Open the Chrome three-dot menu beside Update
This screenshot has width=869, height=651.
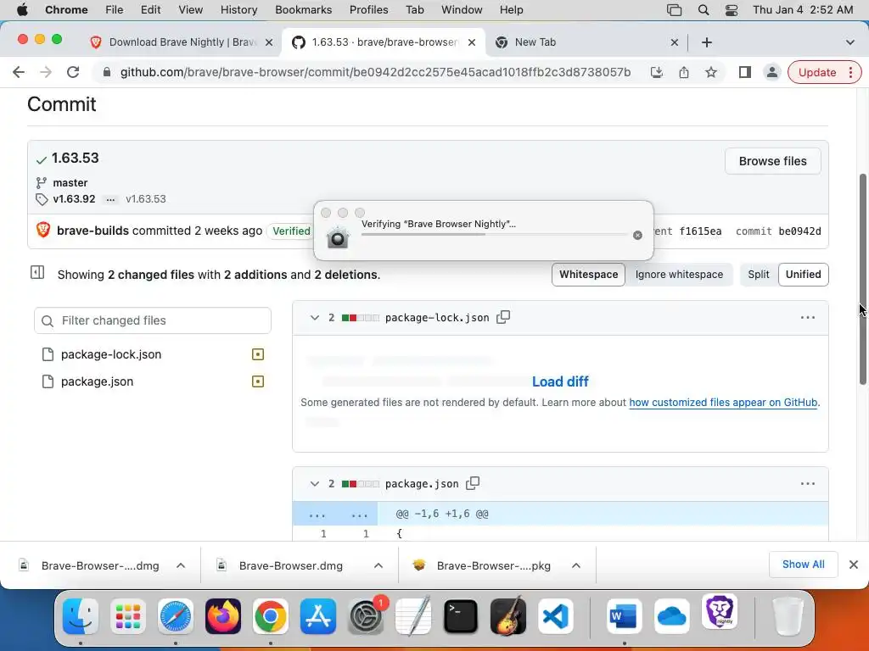(850, 72)
